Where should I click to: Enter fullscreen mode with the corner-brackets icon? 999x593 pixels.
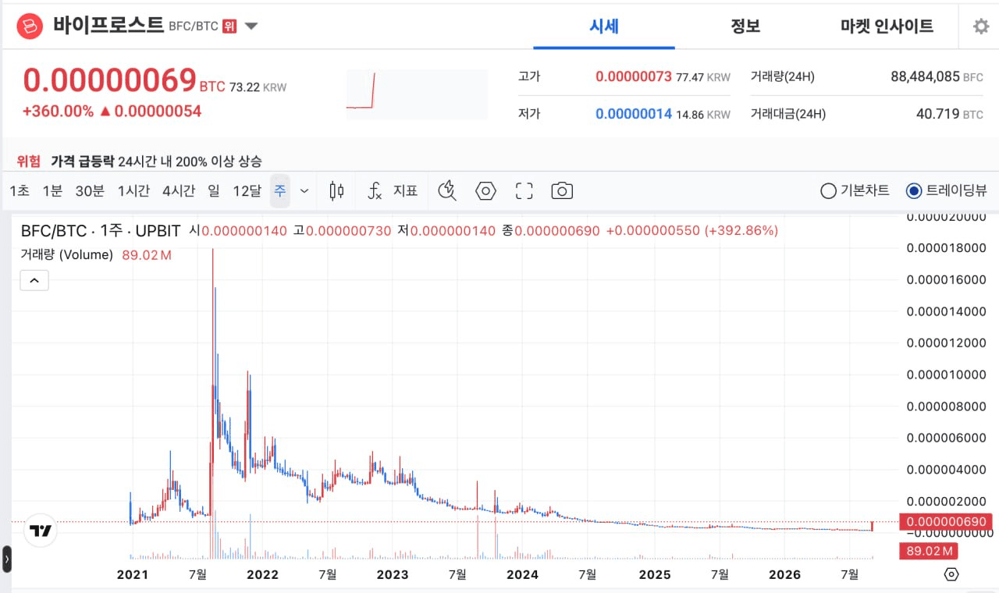(x=524, y=190)
